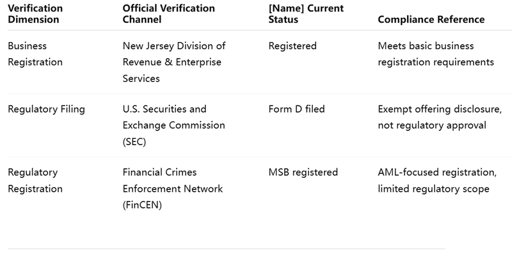
Task: Click the Official Verification Channel header
Action: pos(168,13)
